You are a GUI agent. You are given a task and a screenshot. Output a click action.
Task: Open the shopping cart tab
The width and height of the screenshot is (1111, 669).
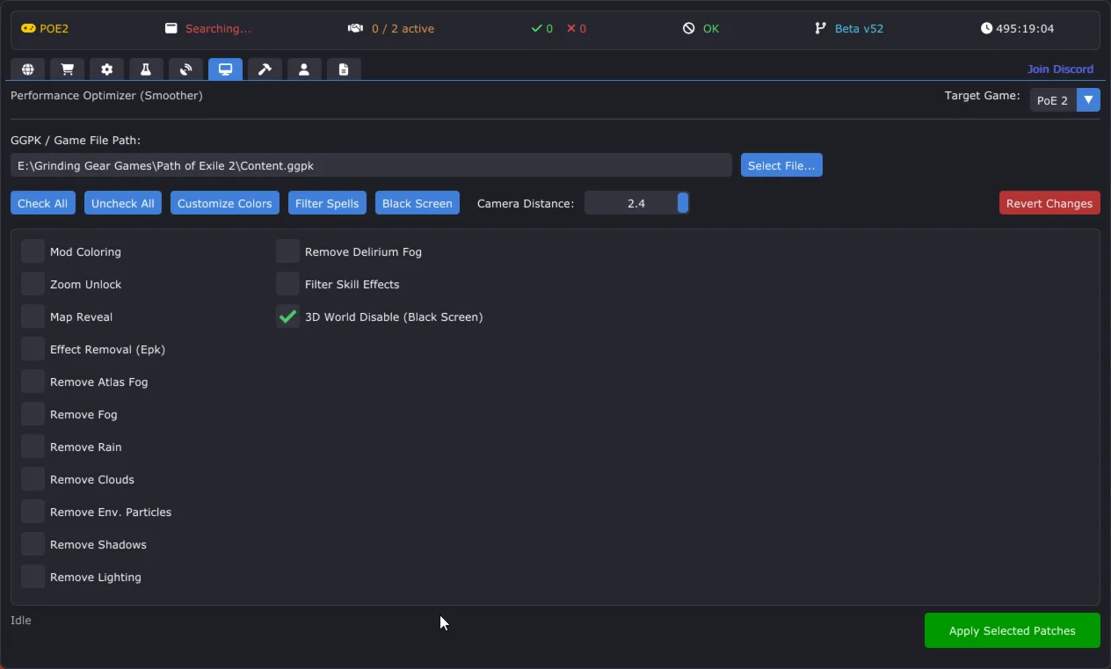click(67, 69)
